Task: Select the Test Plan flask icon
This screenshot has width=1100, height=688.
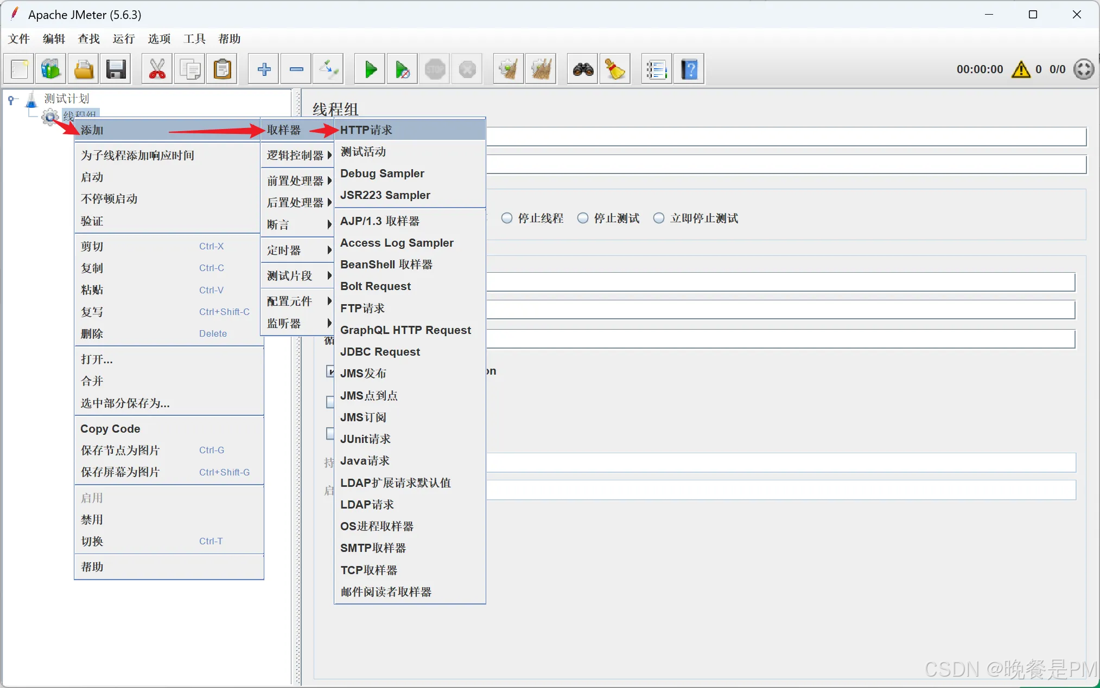Action: click(x=32, y=99)
